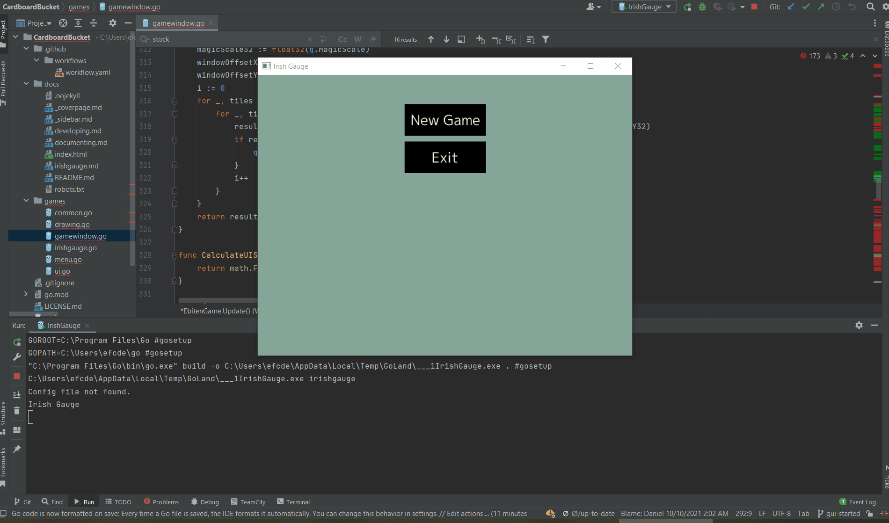Collapse the docs folder in project tree
889x523 pixels.
26,84
